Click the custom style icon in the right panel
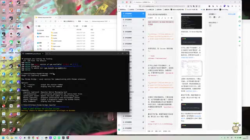 (210, 26)
